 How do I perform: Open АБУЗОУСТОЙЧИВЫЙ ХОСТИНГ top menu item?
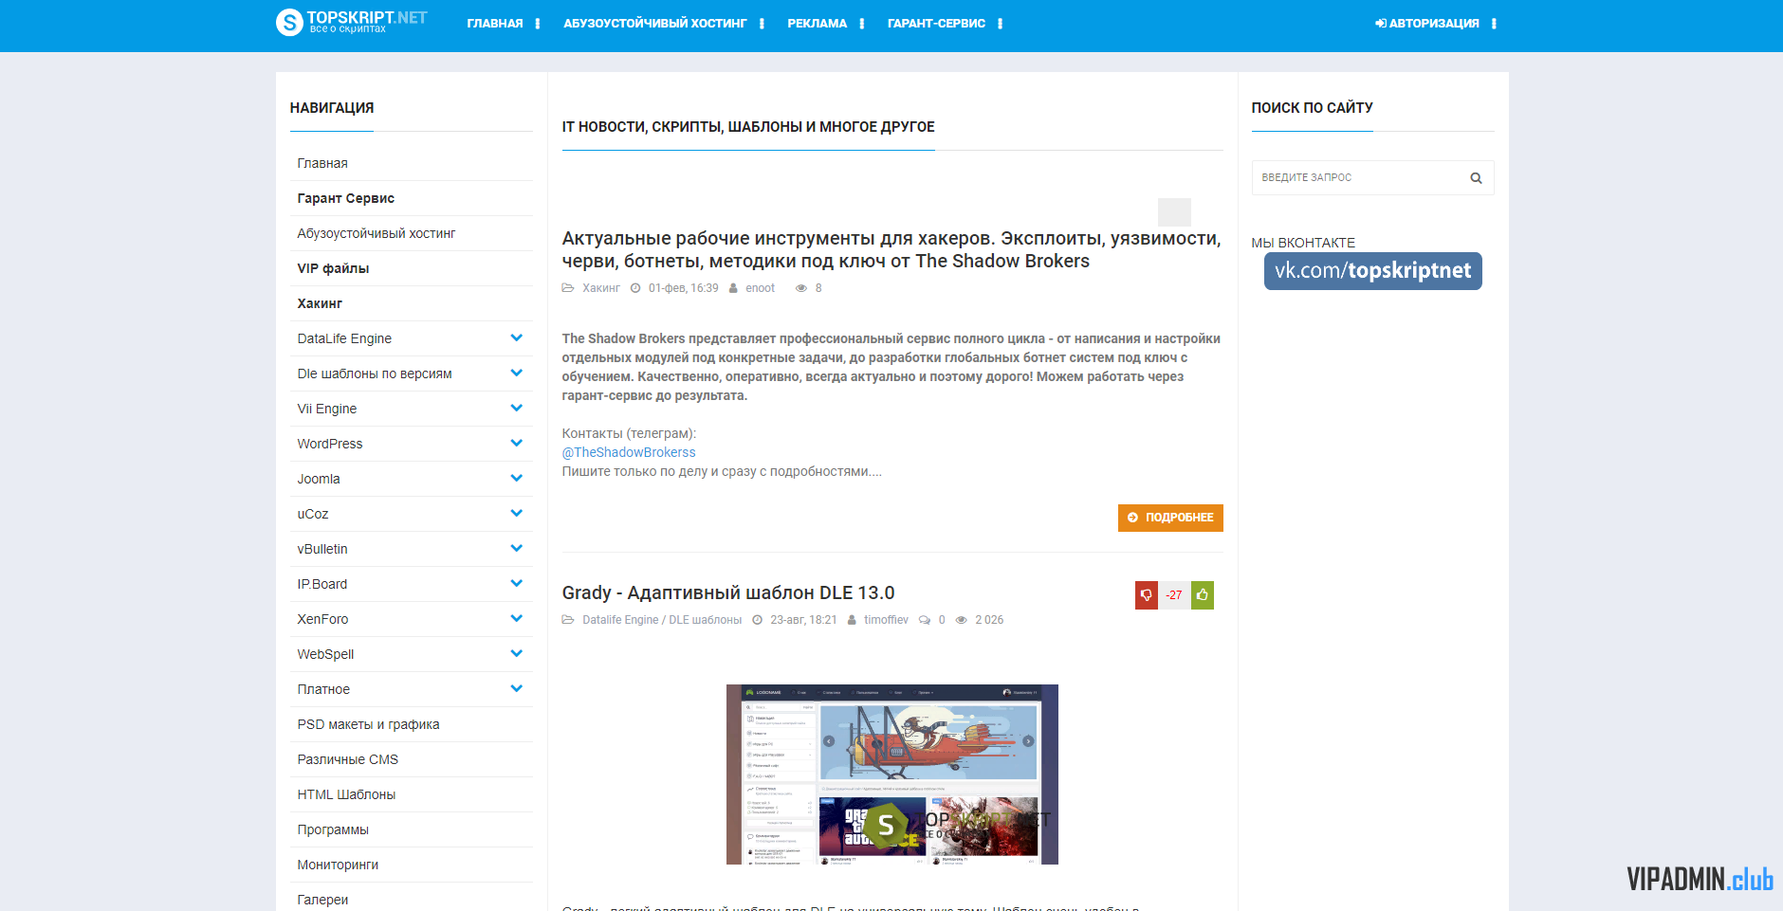655,24
